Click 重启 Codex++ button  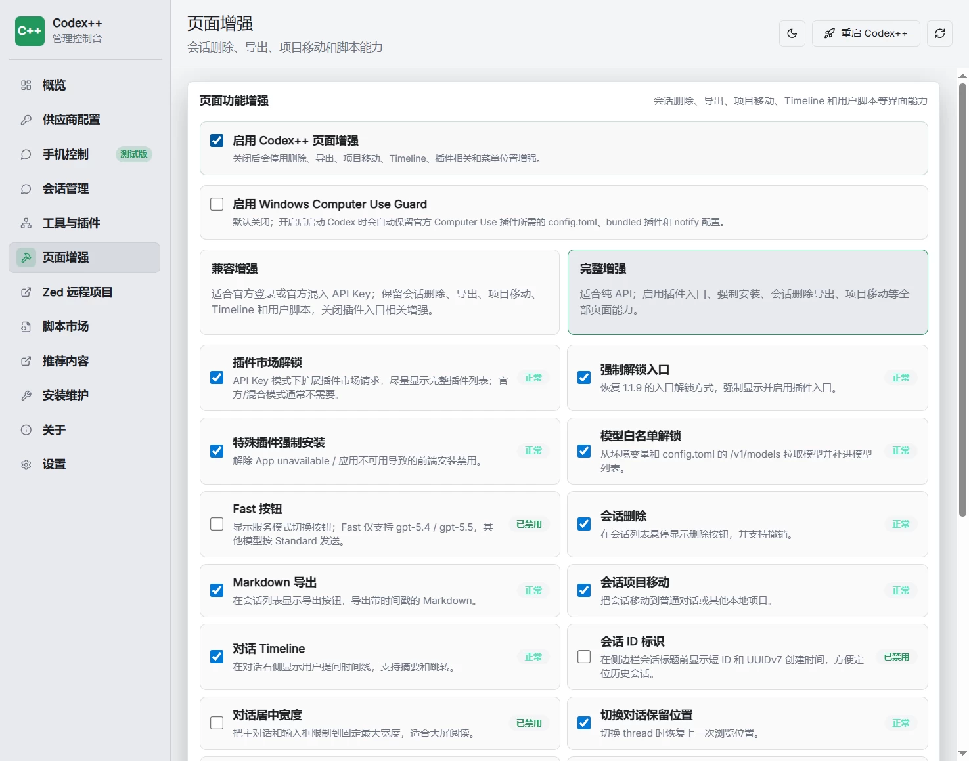click(866, 33)
